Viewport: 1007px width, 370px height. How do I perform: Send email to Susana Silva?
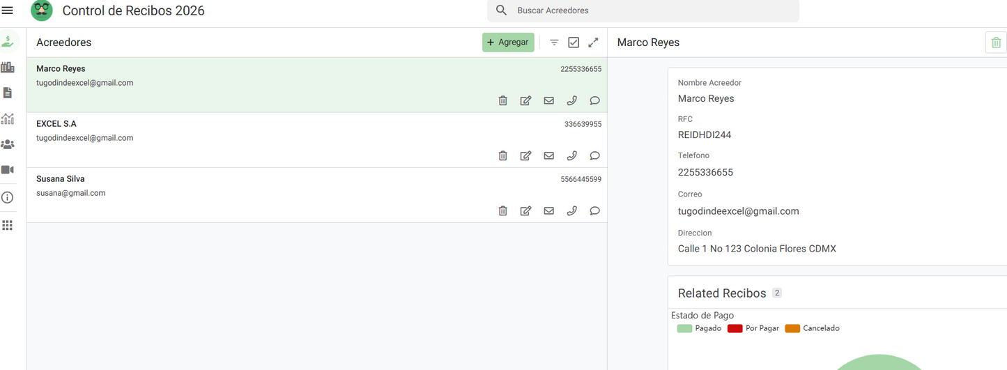click(x=548, y=210)
